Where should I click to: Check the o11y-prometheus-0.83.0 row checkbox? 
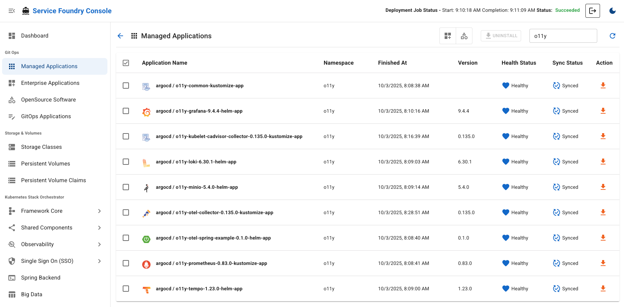(126, 263)
